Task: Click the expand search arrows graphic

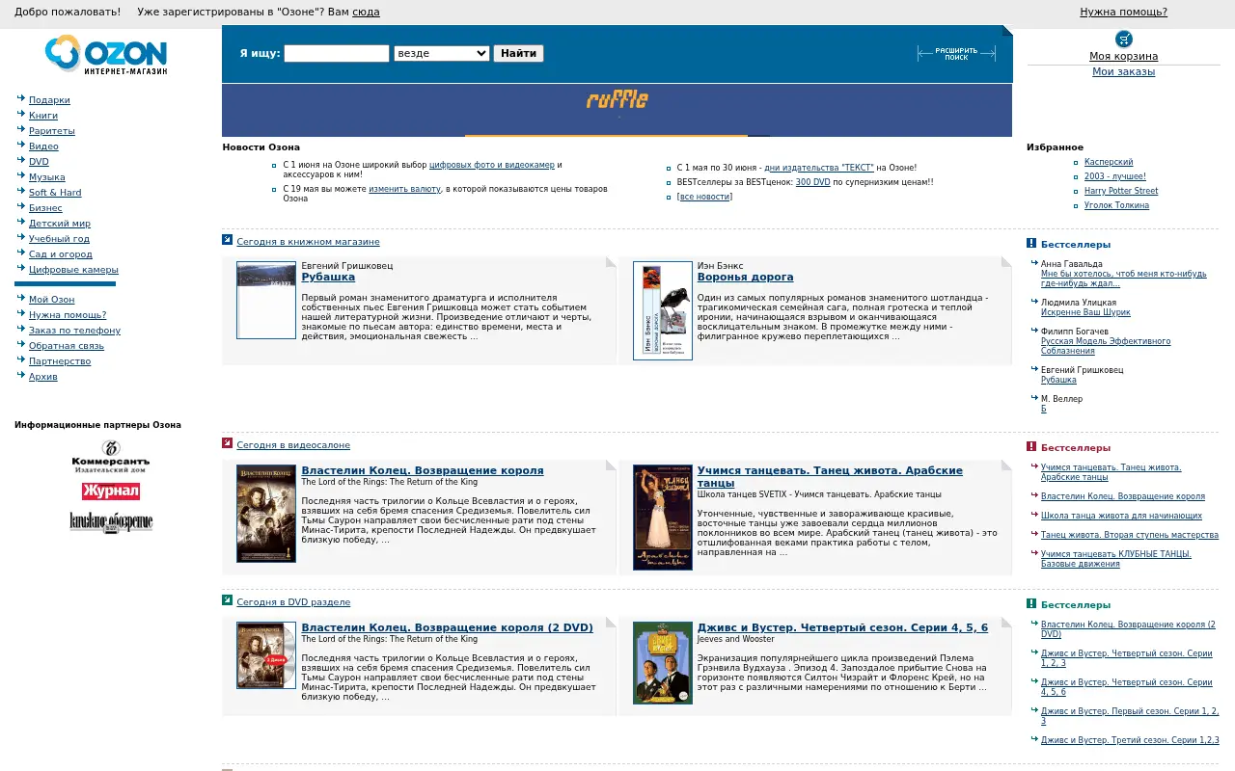Action: [956, 54]
